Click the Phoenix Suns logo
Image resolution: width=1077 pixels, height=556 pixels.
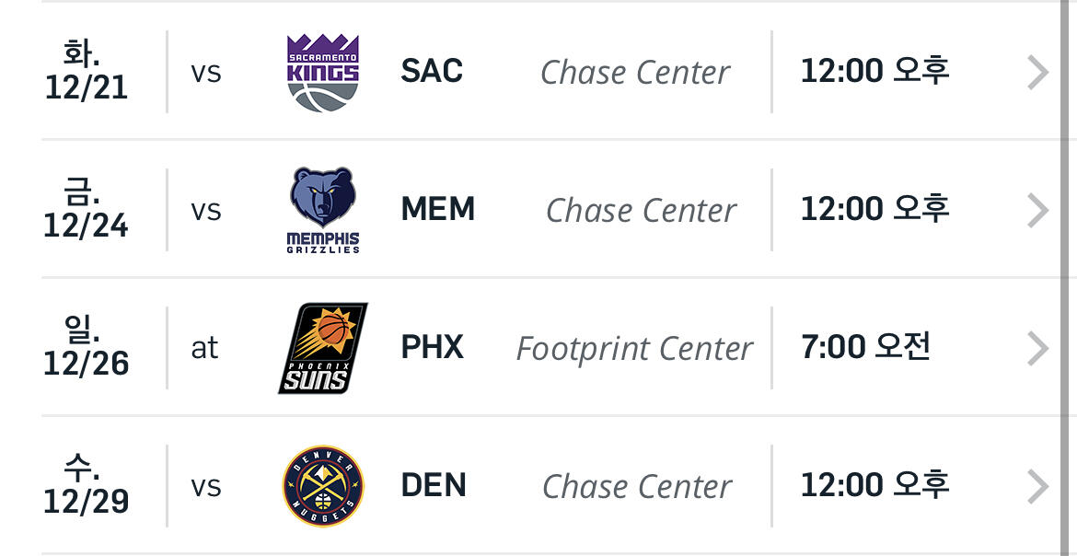[x=322, y=348]
